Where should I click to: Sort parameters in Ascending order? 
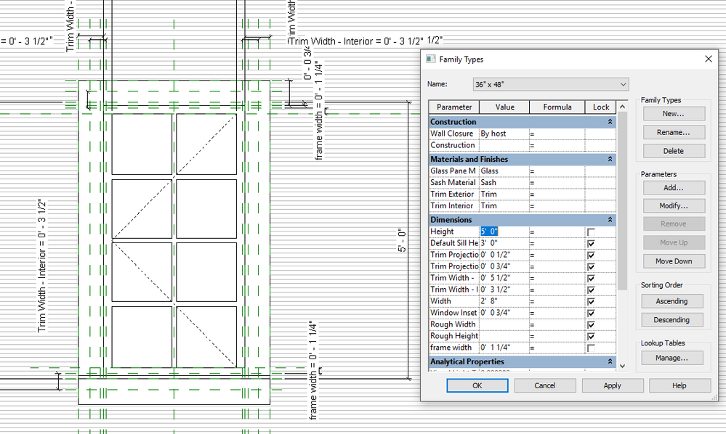(671, 301)
